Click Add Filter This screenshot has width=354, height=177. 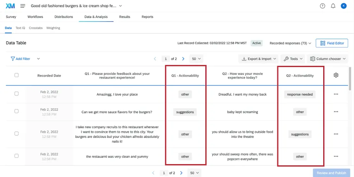(x=20, y=59)
